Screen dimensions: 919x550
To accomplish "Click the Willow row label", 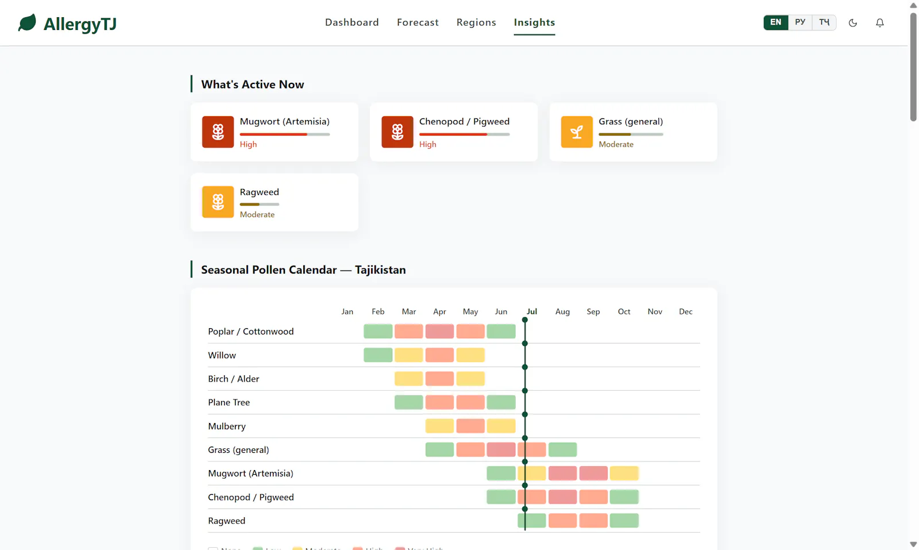I will pos(222,355).
